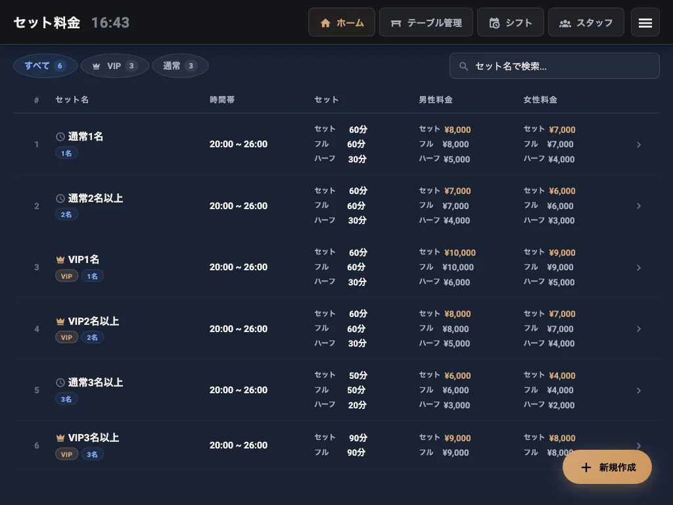Click the 1名 badge under 通常1名
The width and height of the screenshot is (673, 505).
tap(66, 153)
